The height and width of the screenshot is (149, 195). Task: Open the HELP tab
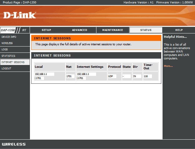pyautogui.click(x=179, y=30)
